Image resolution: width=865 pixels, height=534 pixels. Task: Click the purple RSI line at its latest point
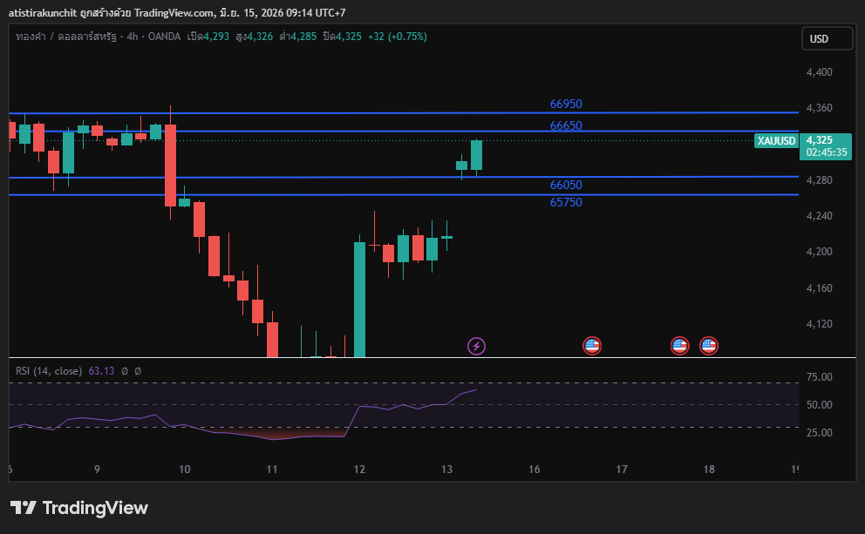[475, 390]
